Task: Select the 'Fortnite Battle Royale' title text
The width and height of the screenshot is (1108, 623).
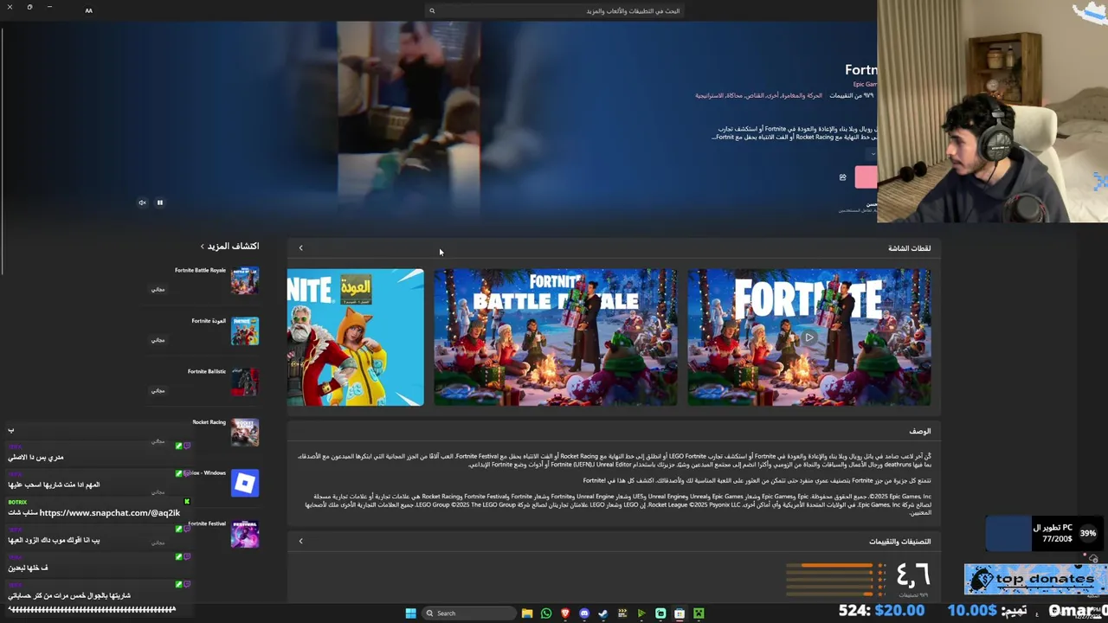Action: pyautogui.click(x=200, y=270)
